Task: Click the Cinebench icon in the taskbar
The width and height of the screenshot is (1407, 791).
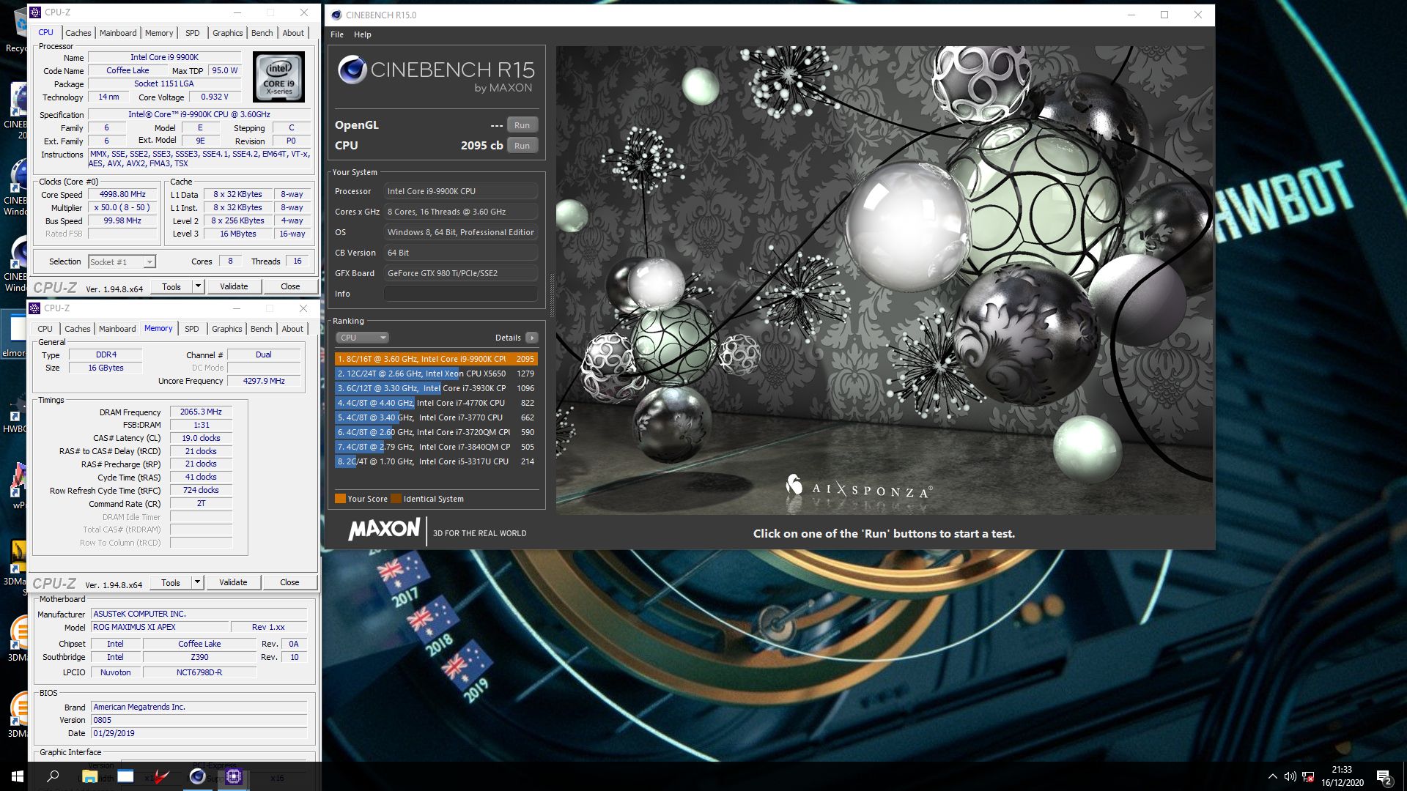Action: tap(197, 776)
